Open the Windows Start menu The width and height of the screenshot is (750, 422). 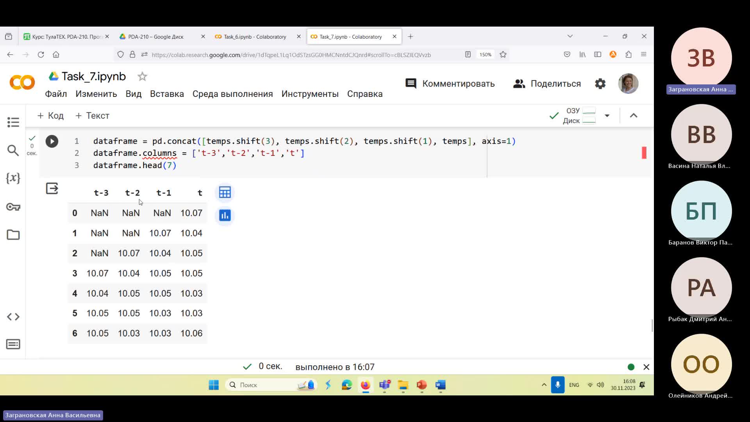pyautogui.click(x=214, y=385)
